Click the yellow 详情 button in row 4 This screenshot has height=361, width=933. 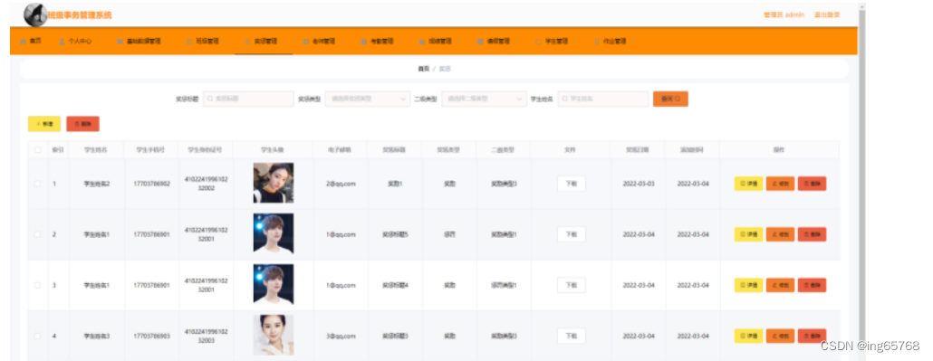[748, 336]
